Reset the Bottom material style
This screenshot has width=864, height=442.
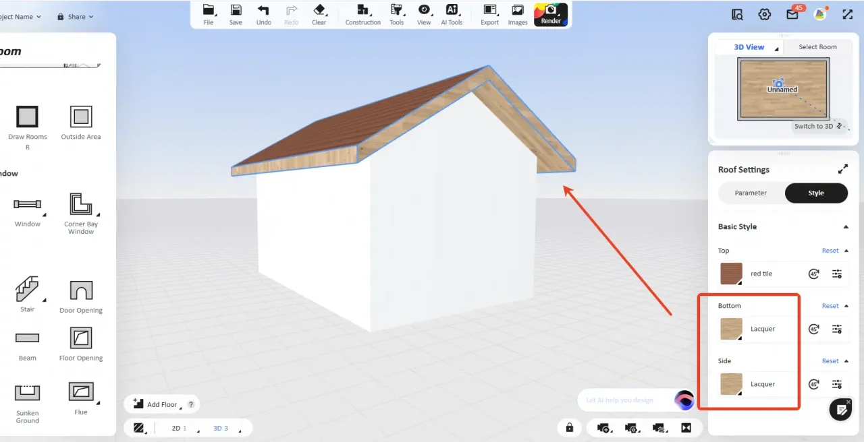830,306
